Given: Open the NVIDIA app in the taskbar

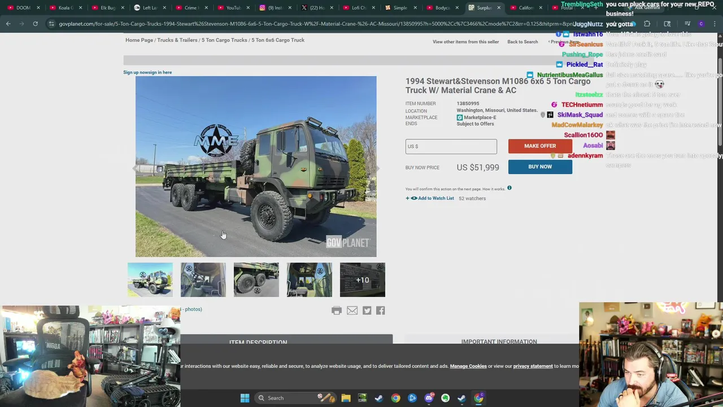Looking at the screenshot, I should click(362, 398).
